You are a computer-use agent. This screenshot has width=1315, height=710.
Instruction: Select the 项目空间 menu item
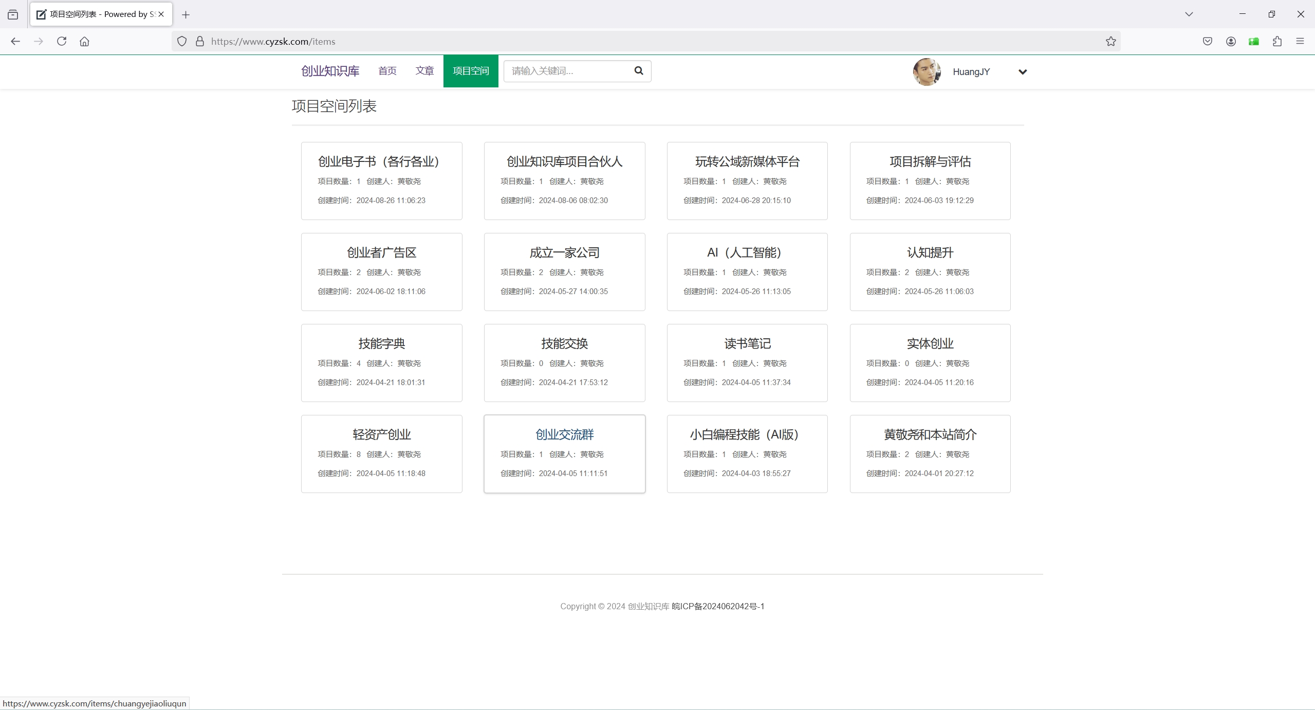pyautogui.click(x=471, y=71)
